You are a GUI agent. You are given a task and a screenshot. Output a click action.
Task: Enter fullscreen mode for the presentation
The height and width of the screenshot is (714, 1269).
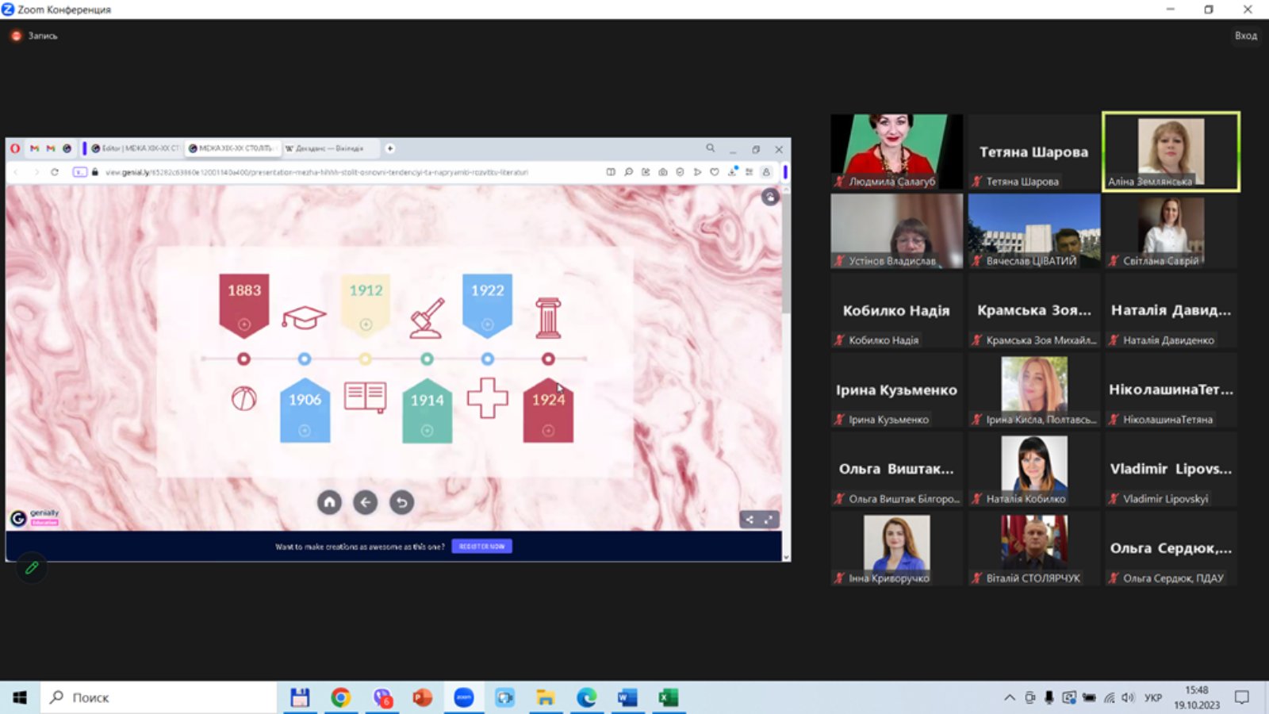pos(769,520)
